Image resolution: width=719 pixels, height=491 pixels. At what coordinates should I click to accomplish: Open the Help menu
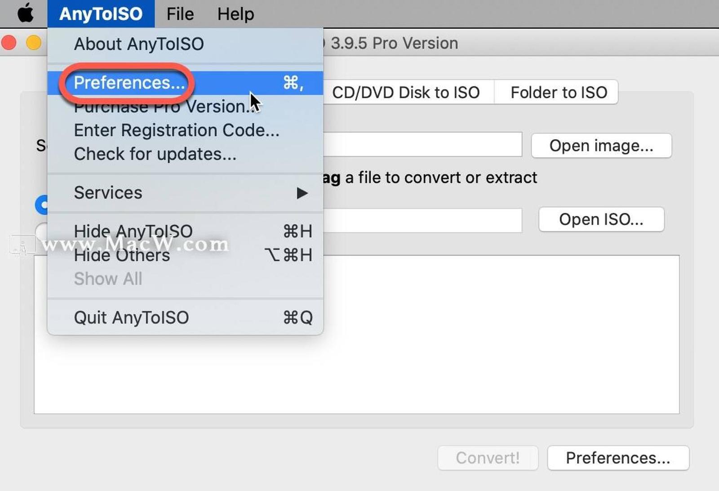(x=235, y=14)
